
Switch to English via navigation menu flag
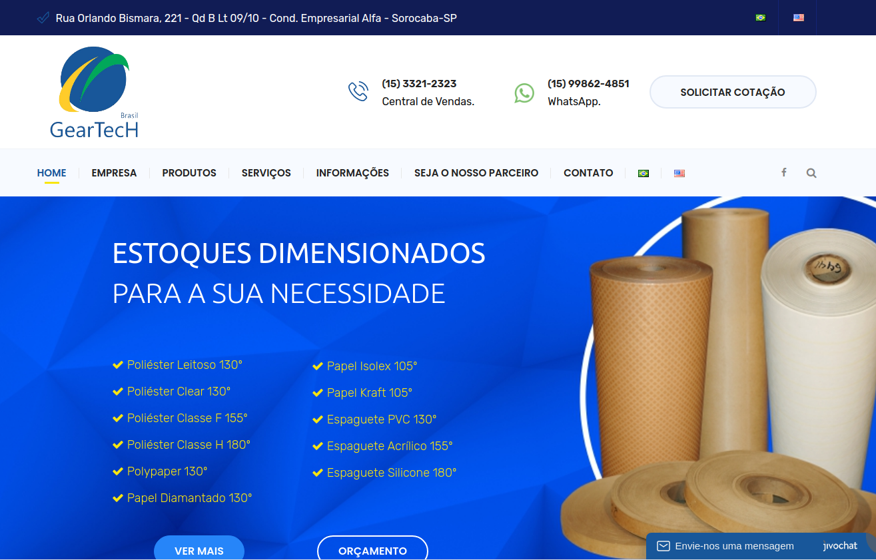679,173
